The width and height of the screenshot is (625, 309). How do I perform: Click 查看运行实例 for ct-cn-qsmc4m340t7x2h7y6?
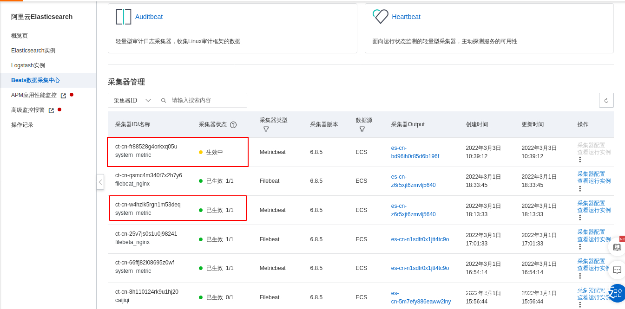click(x=594, y=181)
